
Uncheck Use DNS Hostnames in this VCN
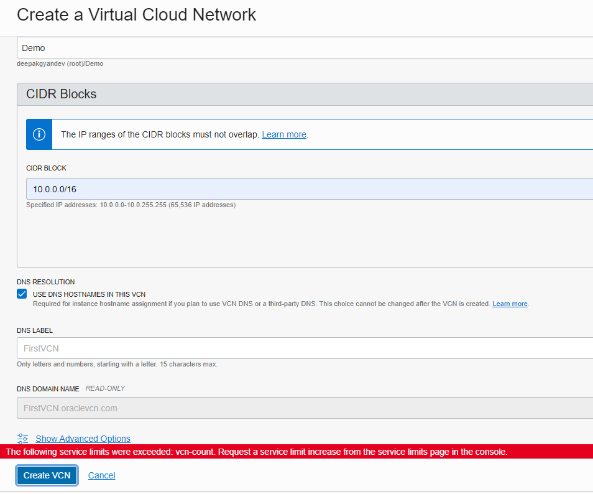coord(22,294)
